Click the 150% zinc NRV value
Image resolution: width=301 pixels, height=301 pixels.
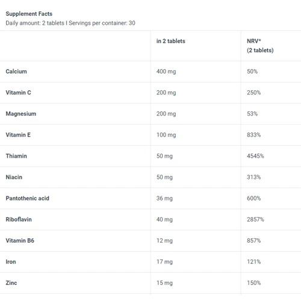[x=253, y=283]
